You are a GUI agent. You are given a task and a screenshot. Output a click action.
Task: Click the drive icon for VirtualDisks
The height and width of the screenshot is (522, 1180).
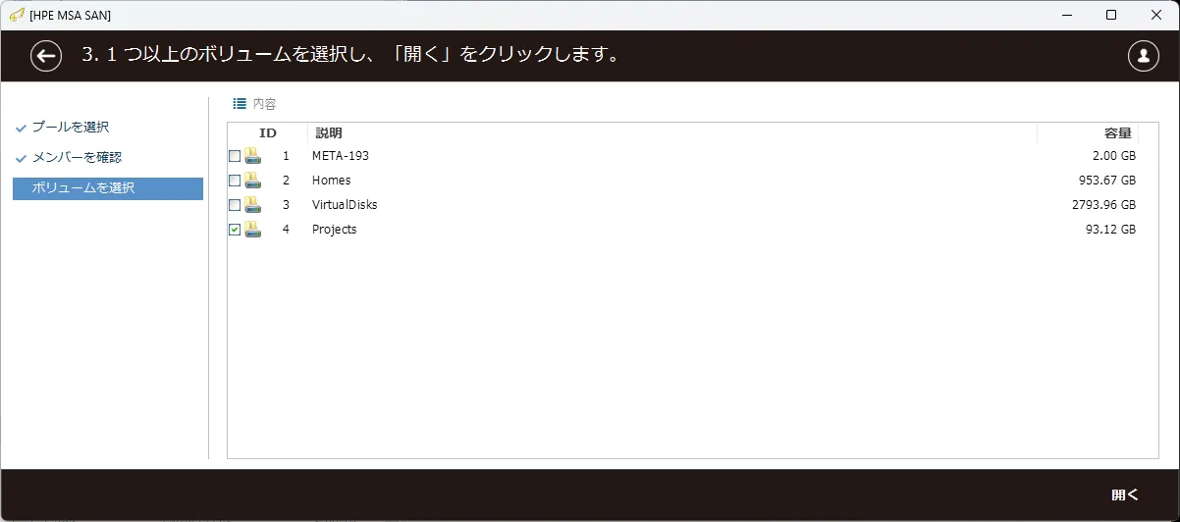pyautogui.click(x=252, y=205)
